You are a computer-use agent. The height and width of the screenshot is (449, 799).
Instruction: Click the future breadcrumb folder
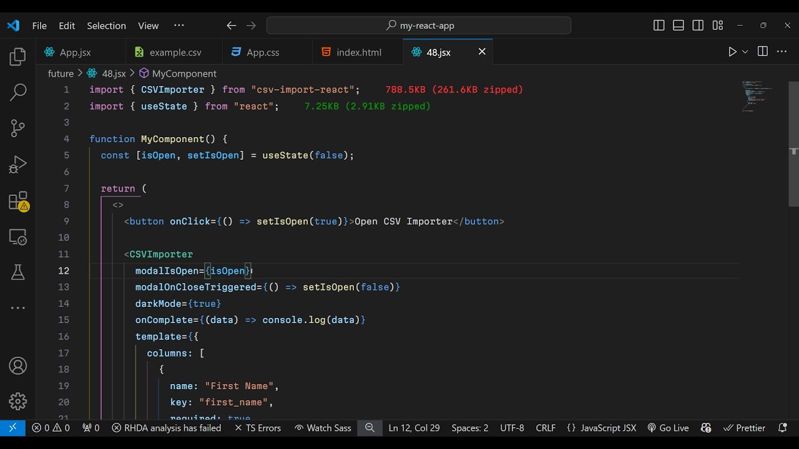pos(61,74)
